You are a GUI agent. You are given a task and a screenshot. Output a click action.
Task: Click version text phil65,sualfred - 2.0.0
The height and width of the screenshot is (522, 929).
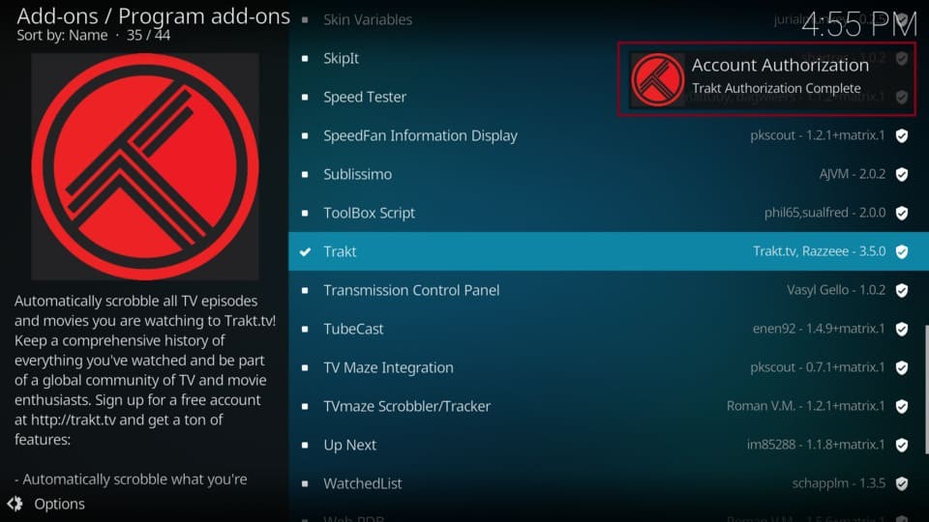(x=825, y=213)
